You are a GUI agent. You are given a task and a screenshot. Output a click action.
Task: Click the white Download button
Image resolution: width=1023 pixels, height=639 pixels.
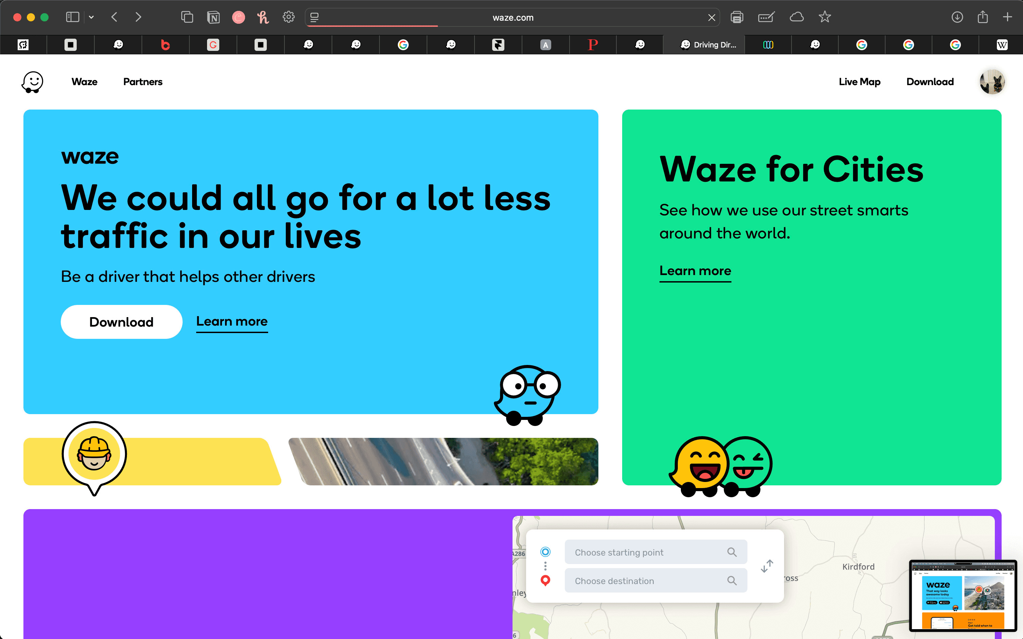(x=122, y=322)
